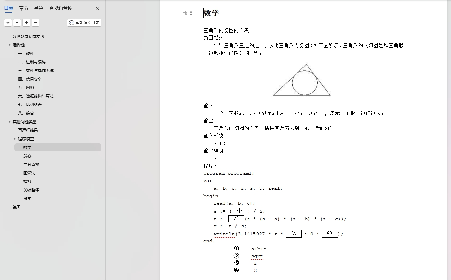Jump to 二、进制与编码 heading
This screenshot has width=451, height=280.
click(x=32, y=62)
